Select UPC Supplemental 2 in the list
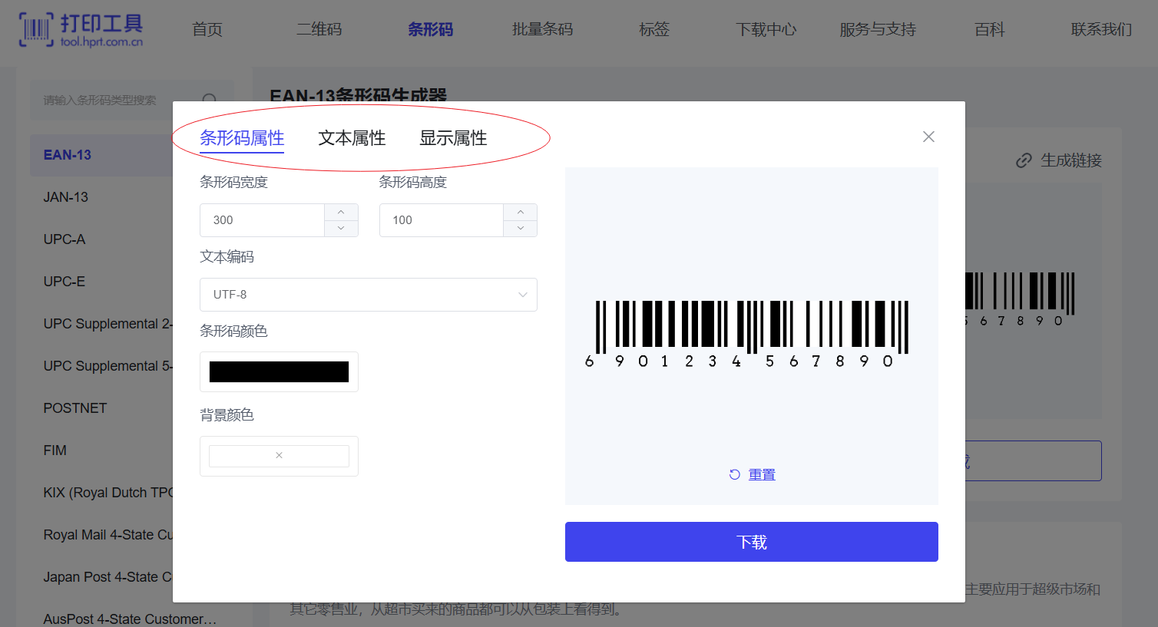This screenshot has height=627, width=1158. pos(108,324)
